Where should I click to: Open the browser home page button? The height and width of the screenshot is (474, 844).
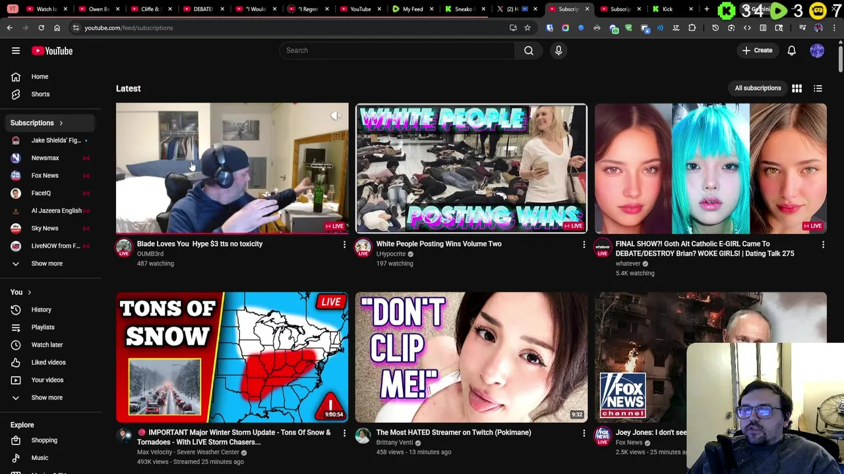tap(57, 28)
